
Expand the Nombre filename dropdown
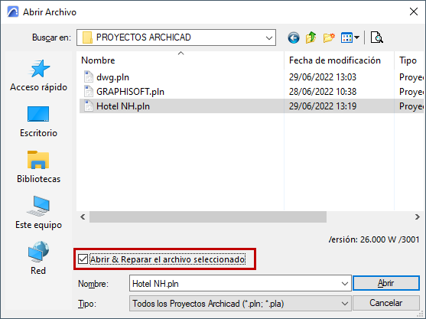(x=344, y=284)
